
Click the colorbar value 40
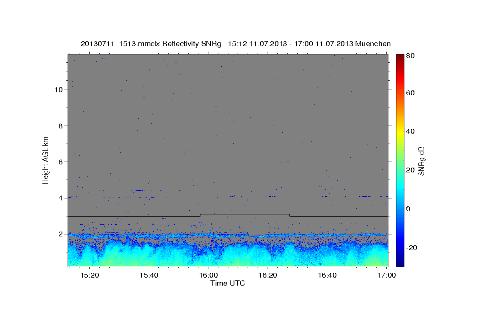tap(410, 131)
